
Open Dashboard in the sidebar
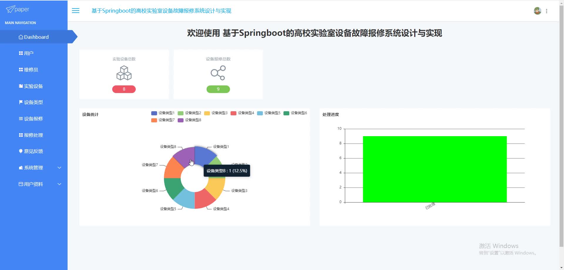(34, 37)
